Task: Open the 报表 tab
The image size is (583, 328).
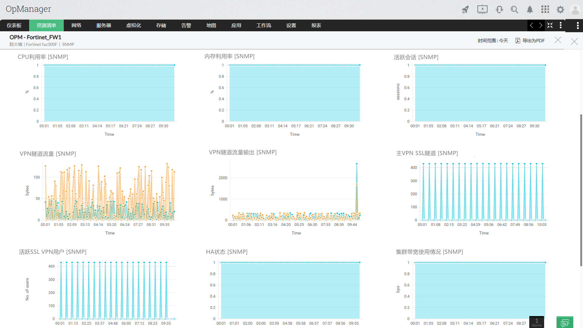Action: click(x=316, y=26)
